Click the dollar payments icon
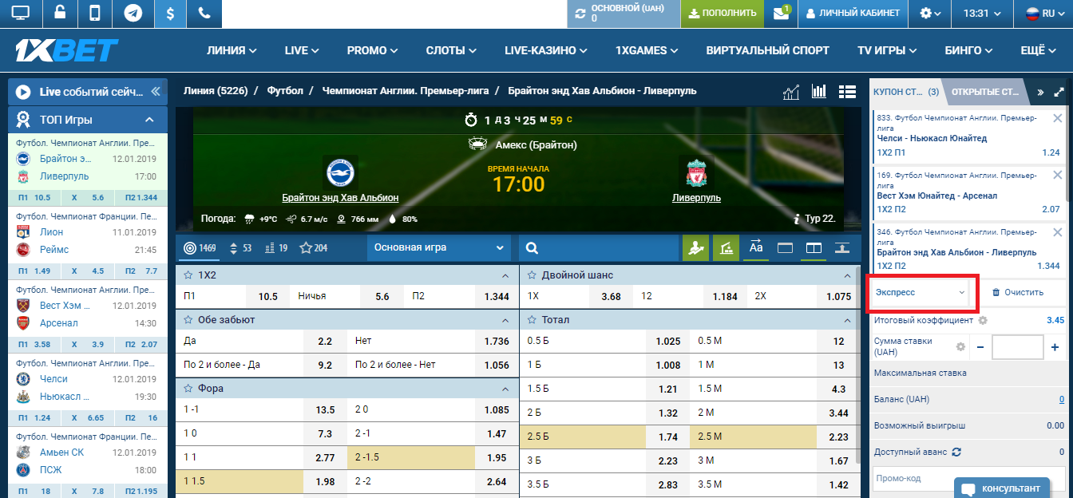1073x498 pixels. click(x=170, y=13)
